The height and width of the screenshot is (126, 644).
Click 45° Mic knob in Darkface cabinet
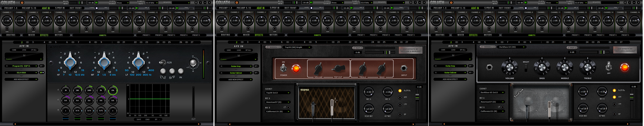[x=602, y=109]
